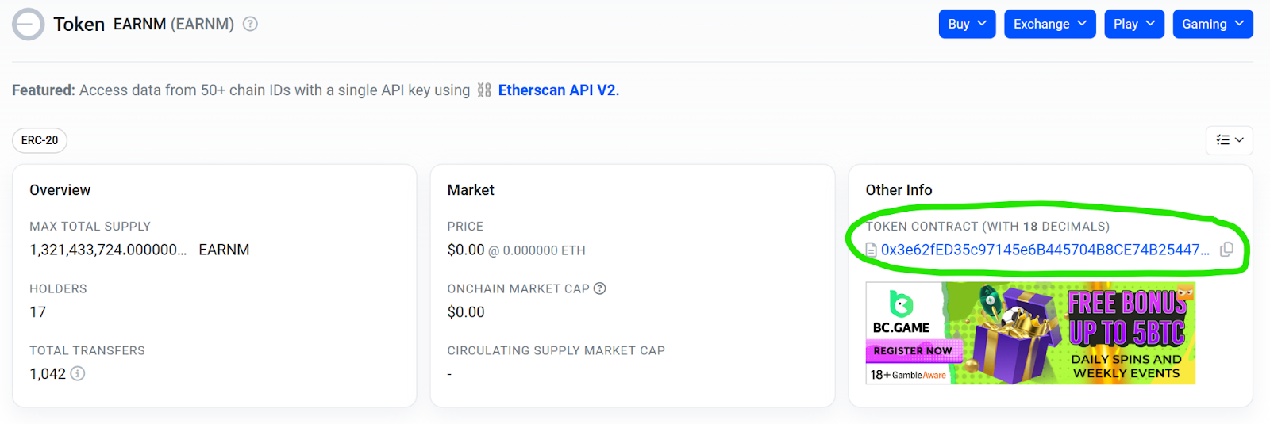Click the truncated max total supply value

click(108, 250)
